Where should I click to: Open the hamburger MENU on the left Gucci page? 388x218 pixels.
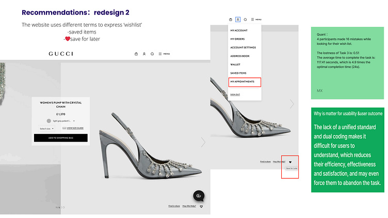[x=164, y=54]
